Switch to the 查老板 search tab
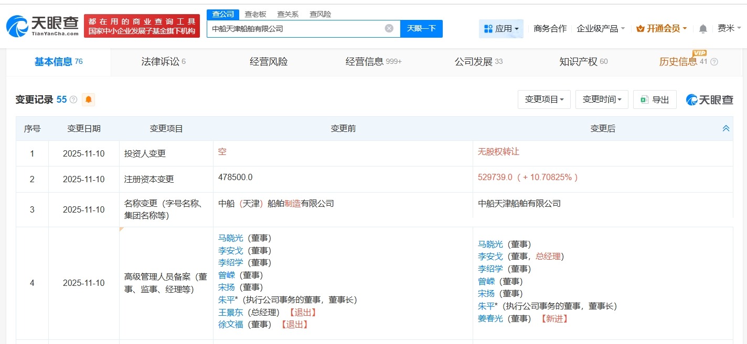The width and height of the screenshot is (747, 344). click(254, 14)
